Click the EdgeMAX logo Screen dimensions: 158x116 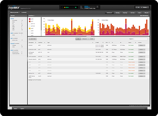[14, 8]
